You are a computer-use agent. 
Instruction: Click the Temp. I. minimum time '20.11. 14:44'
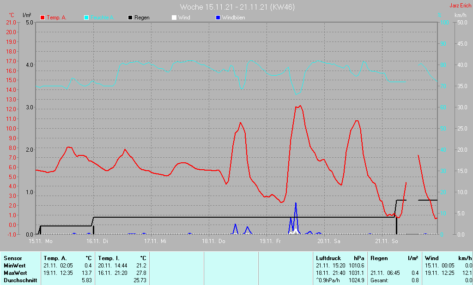pos(113,266)
